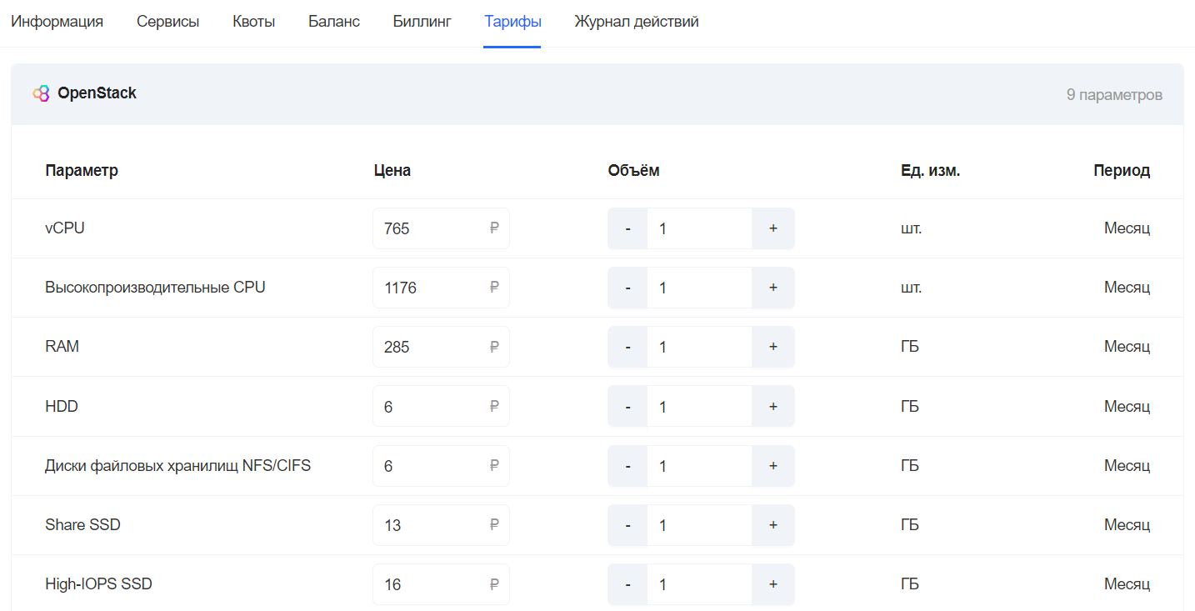Open Журнал действий tab
This screenshot has height=611, width=1195.
point(637,22)
